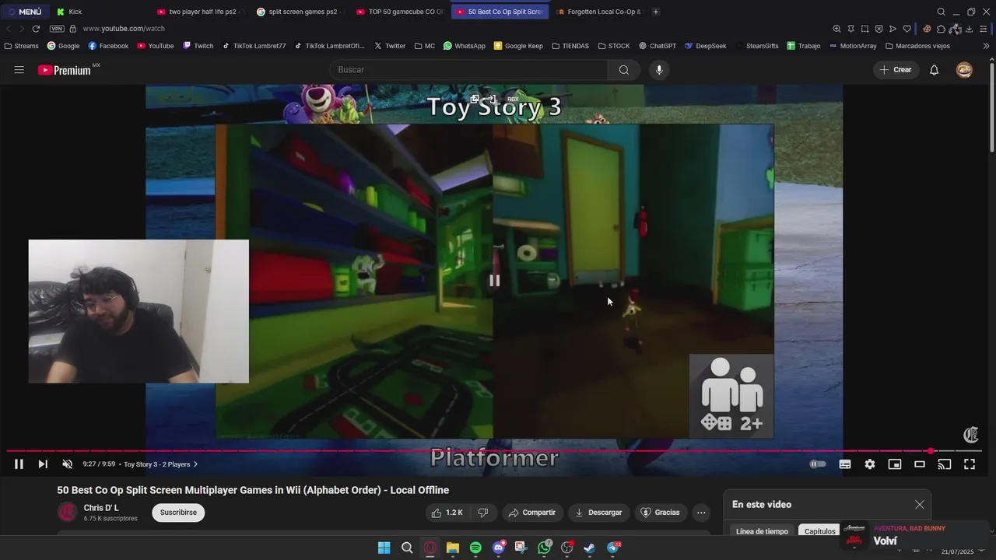
Task: Start voice search with microphone
Action: pyautogui.click(x=659, y=70)
